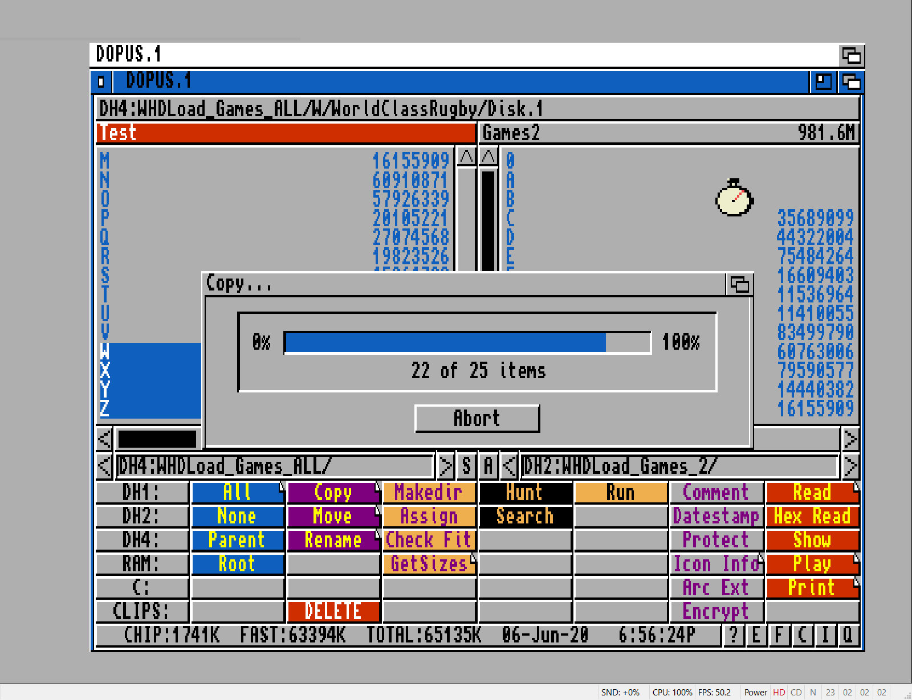Click the Hex Read button
The image size is (912, 700).
[x=812, y=516]
